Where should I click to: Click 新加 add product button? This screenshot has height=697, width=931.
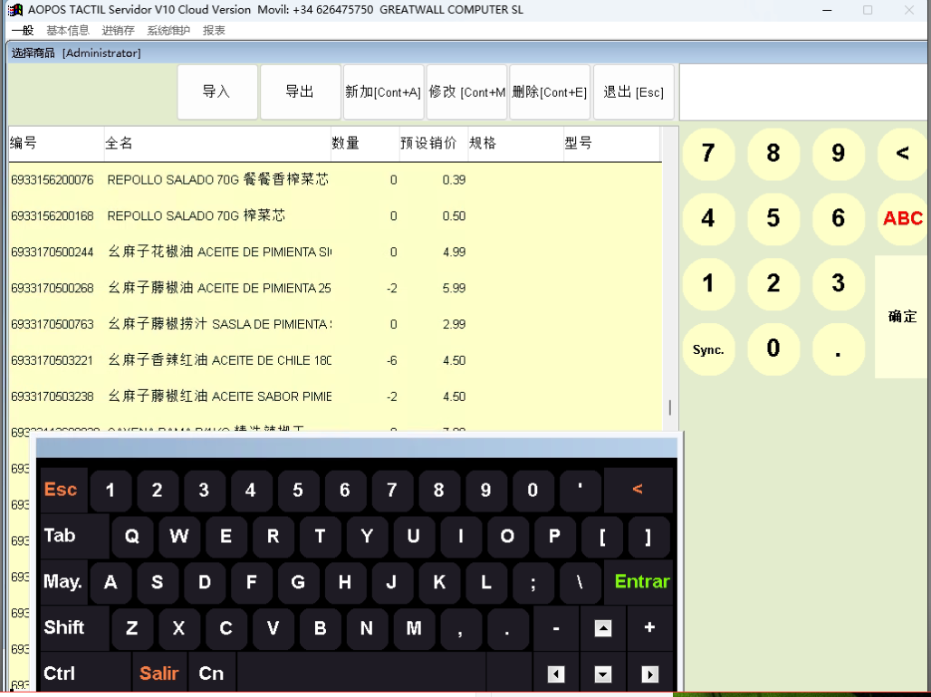tap(383, 91)
